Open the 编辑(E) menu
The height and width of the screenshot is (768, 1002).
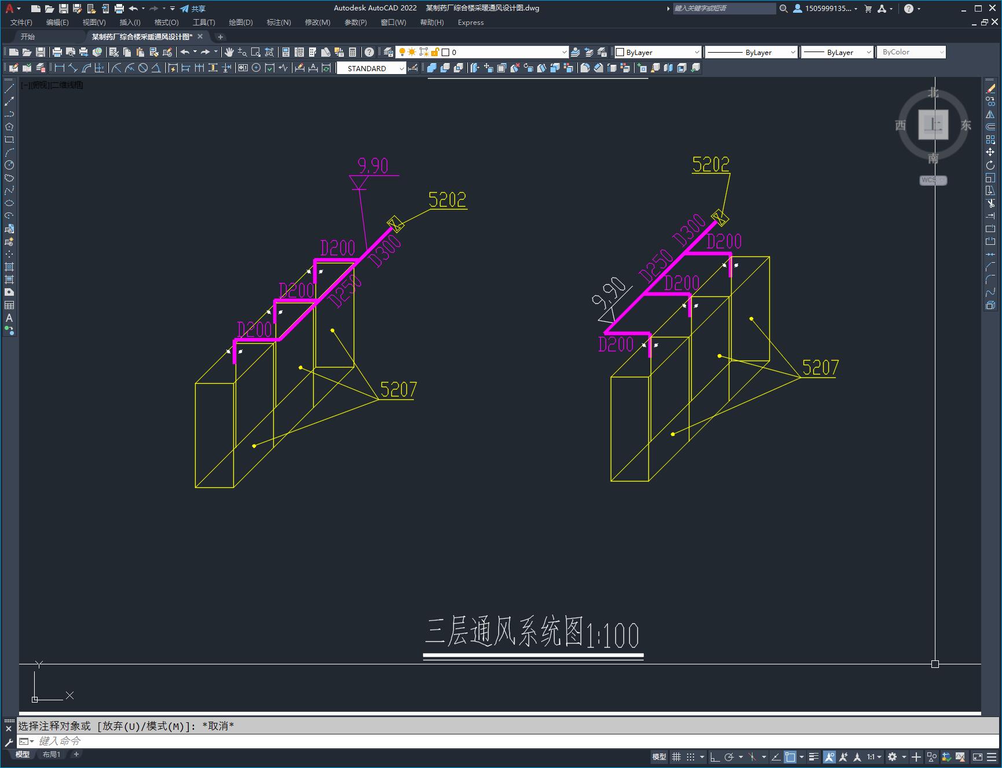point(57,22)
